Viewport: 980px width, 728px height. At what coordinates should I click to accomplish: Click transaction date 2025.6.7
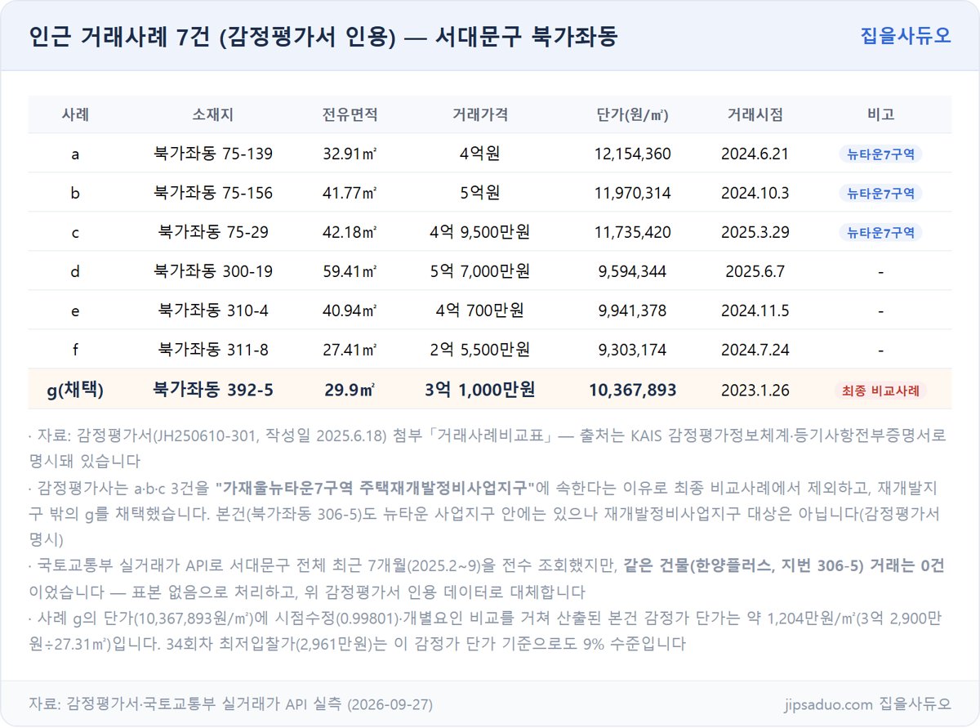pyautogui.click(x=755, y=271)
